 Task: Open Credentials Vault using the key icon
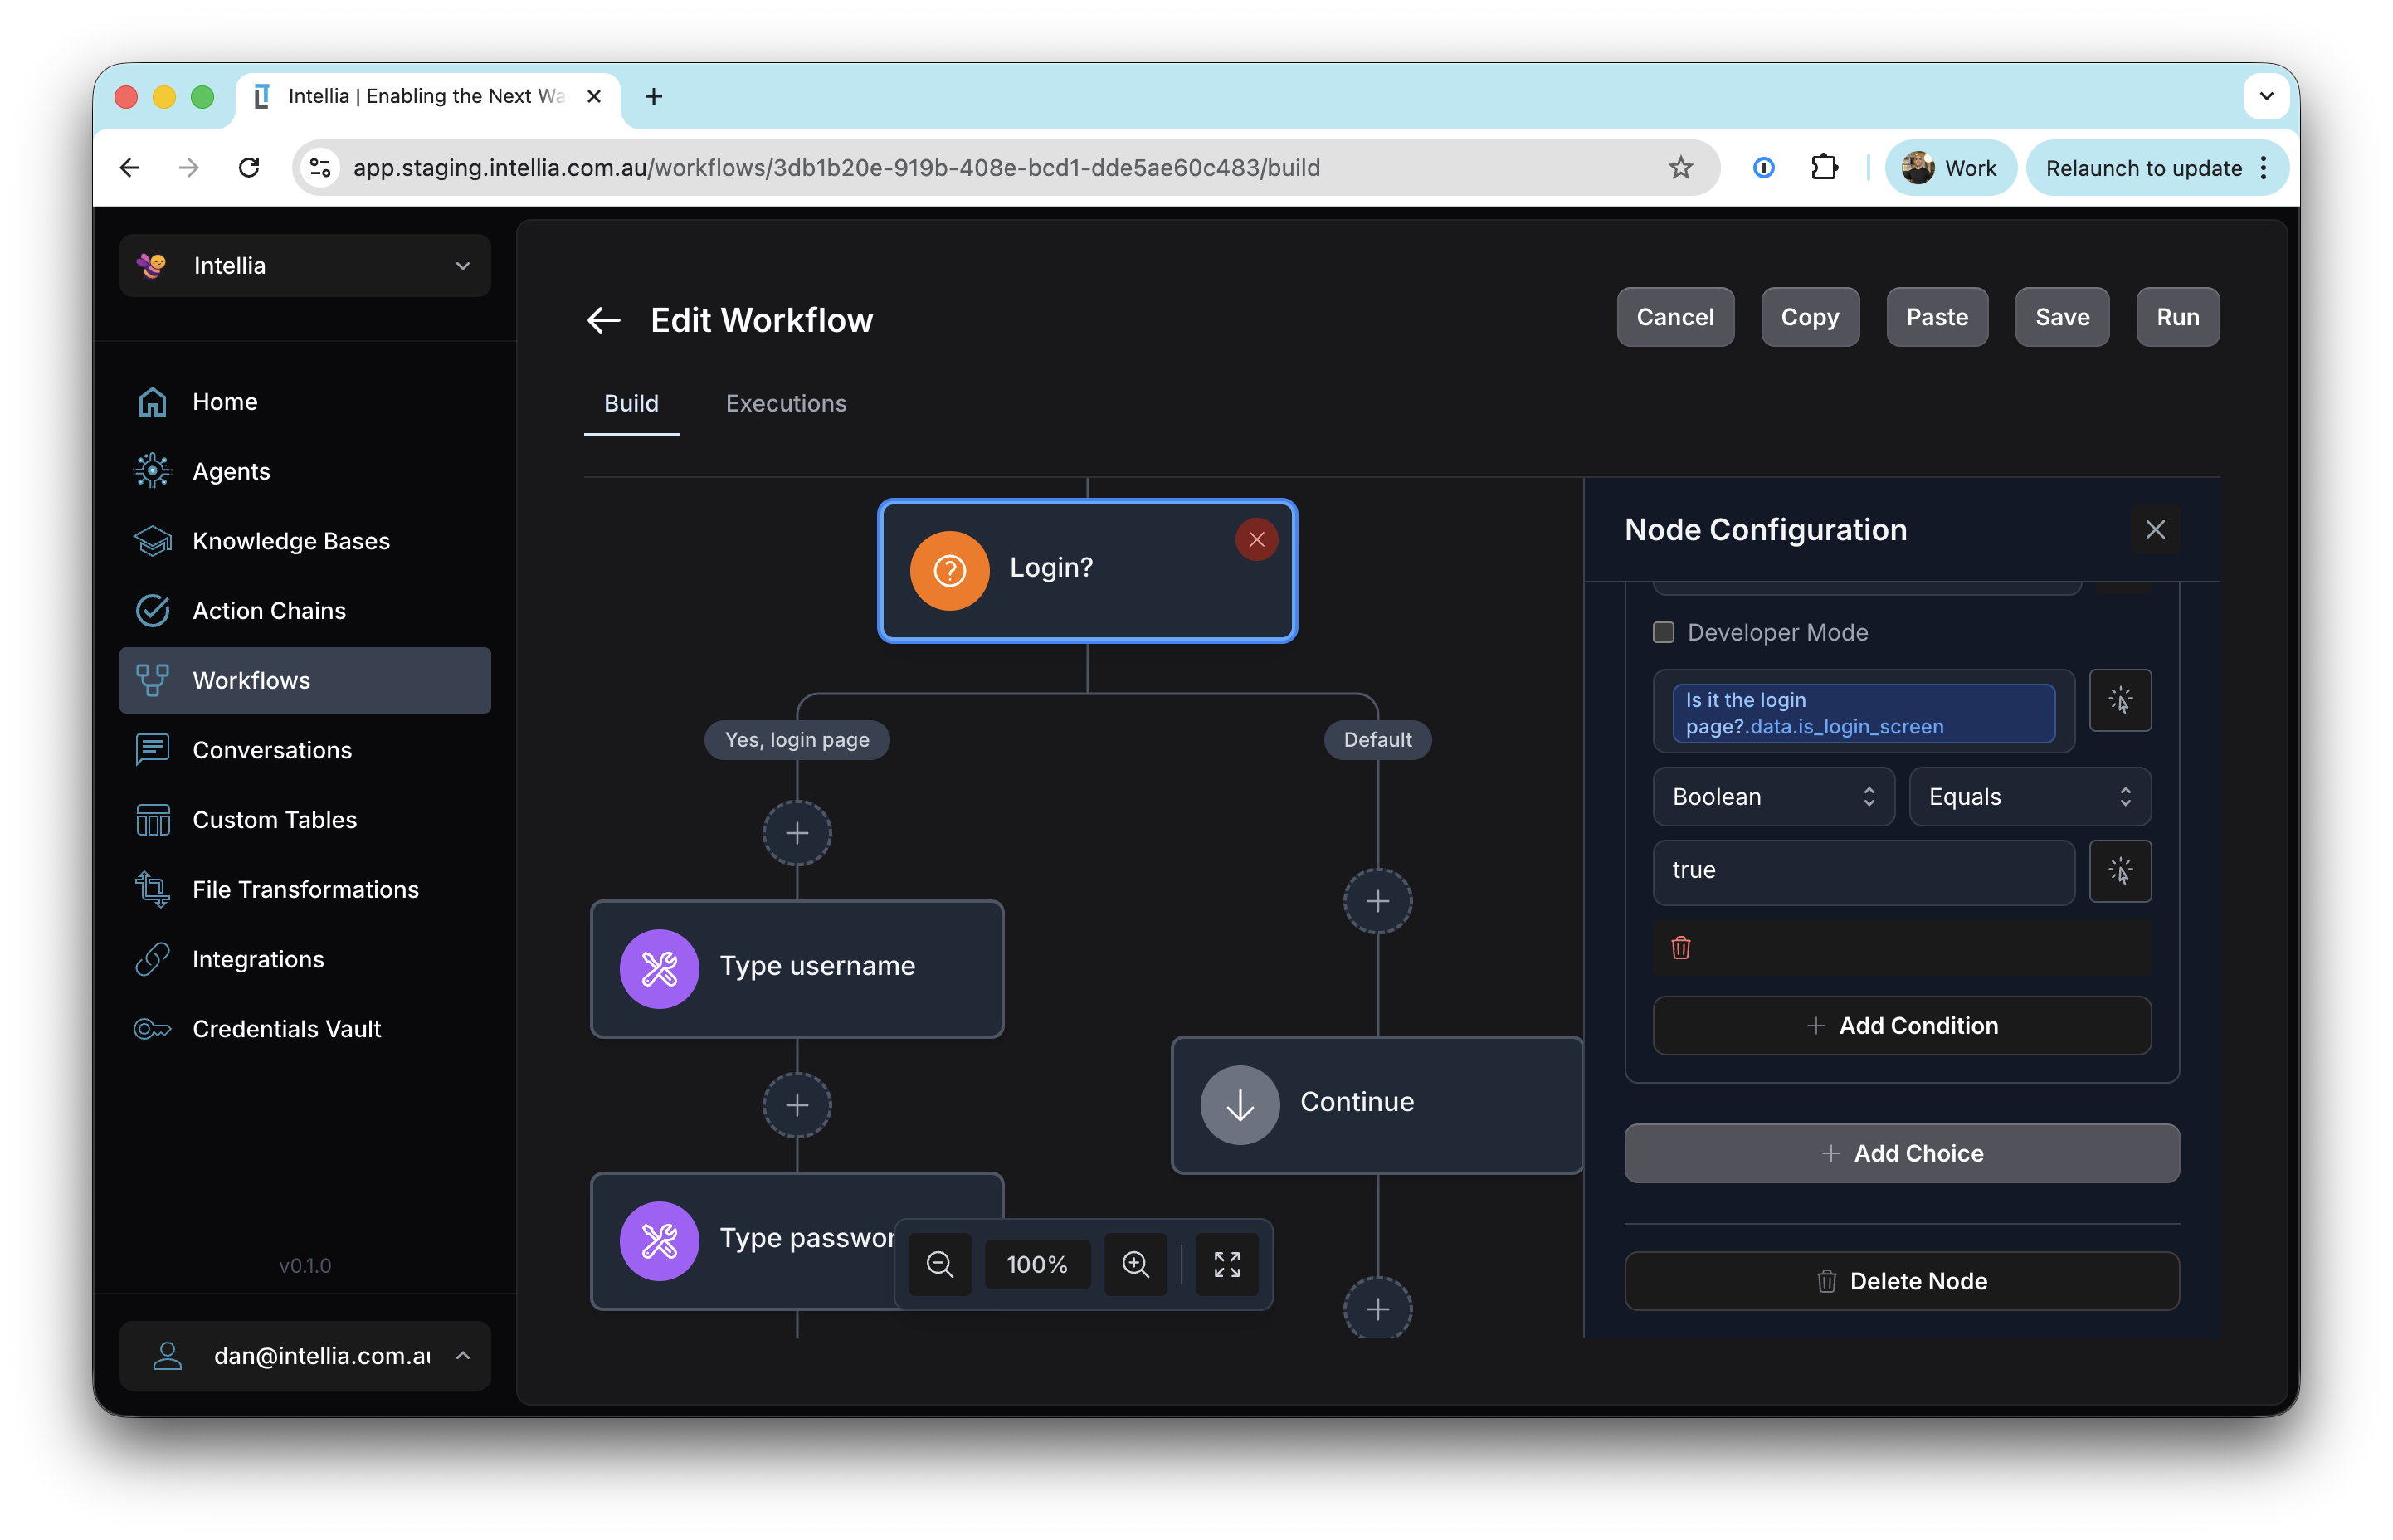(152, 1028)
